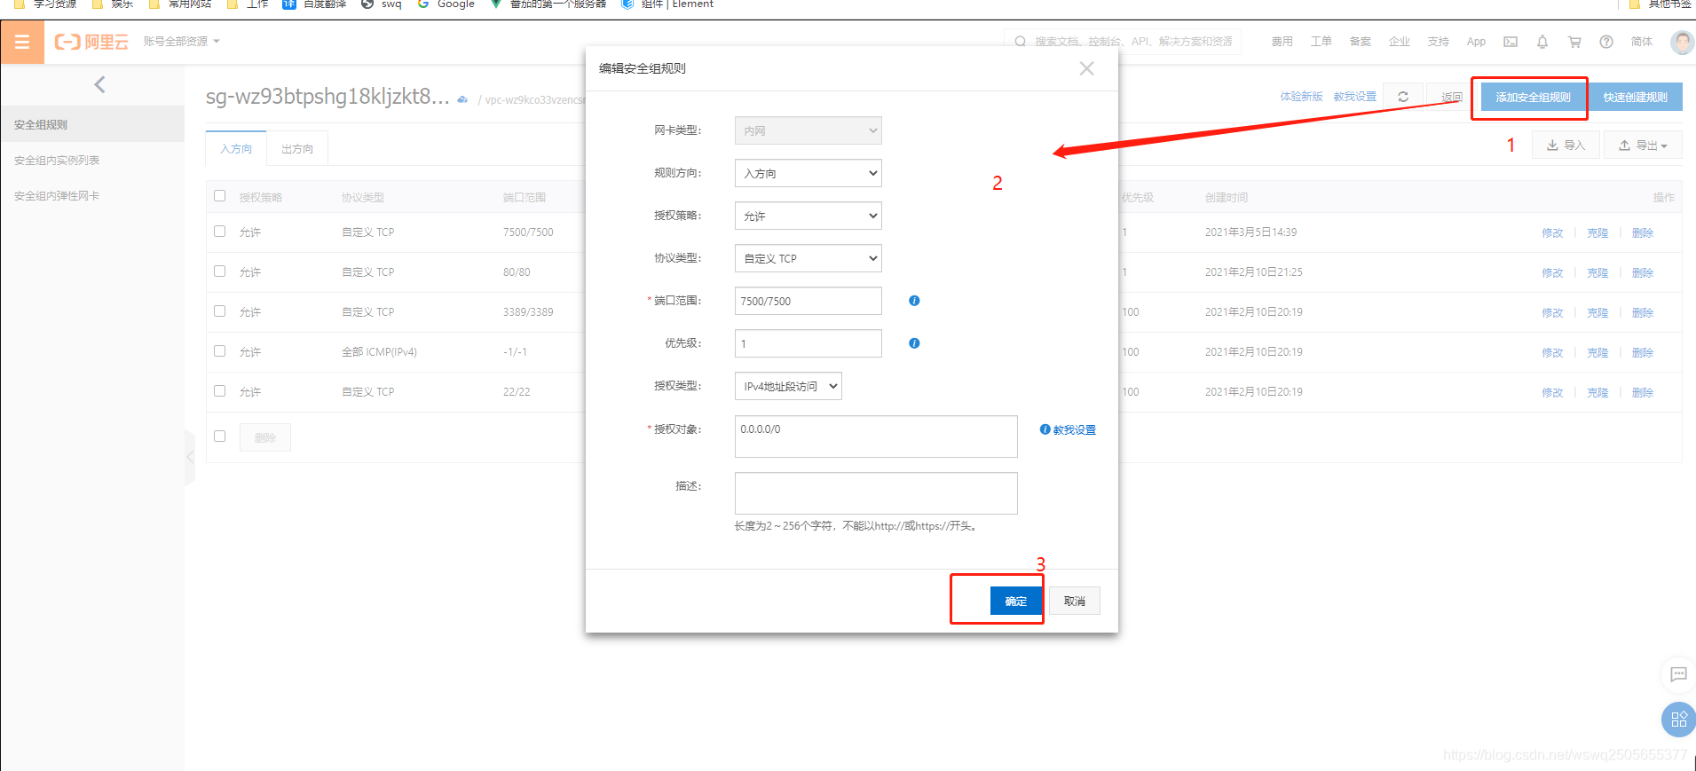The height and width of the screenshot is (771, 1696).
Task: Switch to outbound direction tab
Action: click(297, 149)
